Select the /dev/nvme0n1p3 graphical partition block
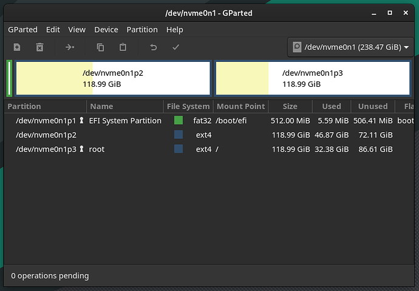Screen dimensions: 419x291 (x=313, y=78)
